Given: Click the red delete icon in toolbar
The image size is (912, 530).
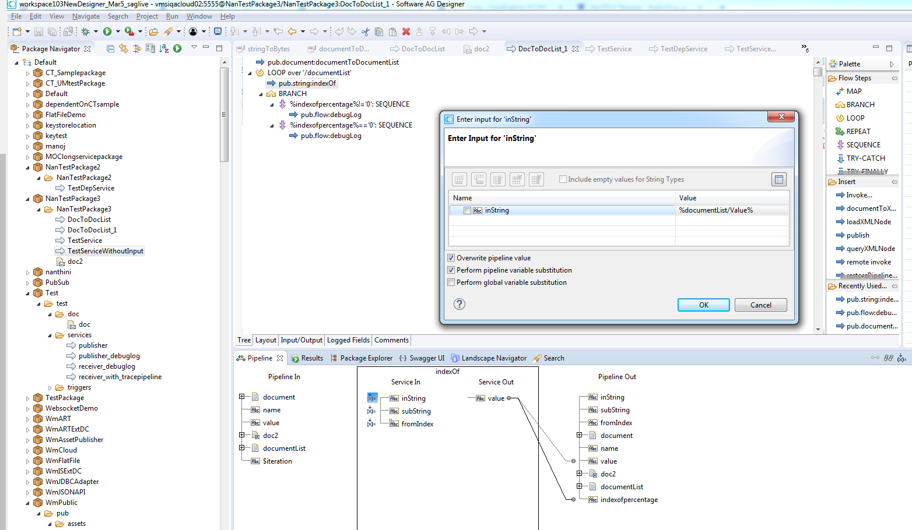Looking at the screenshot, I should 406,31.
